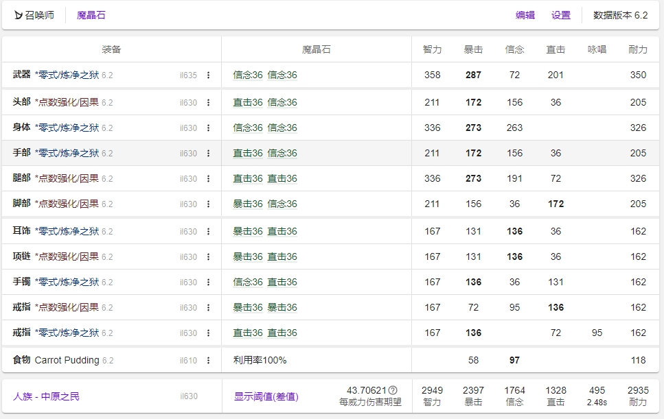
Task: Open the bracelet row three-dot menu
Action: click(208, 283)
